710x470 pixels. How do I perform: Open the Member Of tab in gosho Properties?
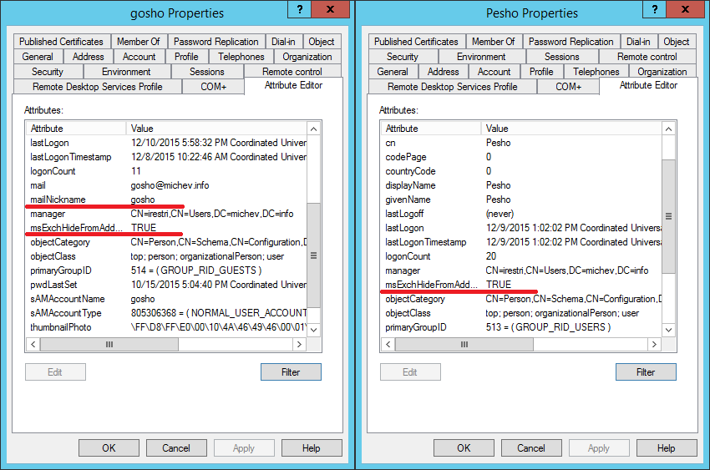pos(138,42)
